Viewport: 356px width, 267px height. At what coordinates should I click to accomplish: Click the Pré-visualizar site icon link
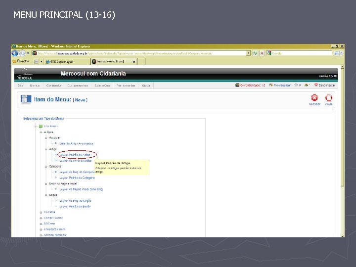(280, 85)
